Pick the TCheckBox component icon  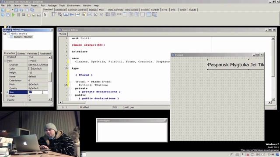pyautogui.click(x=96, y=14)
